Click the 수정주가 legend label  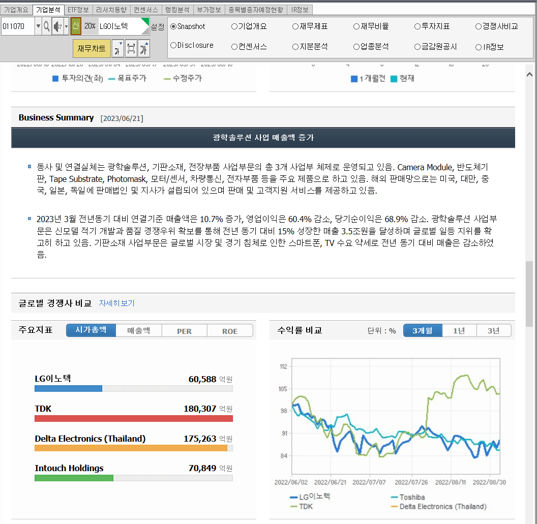187,78
